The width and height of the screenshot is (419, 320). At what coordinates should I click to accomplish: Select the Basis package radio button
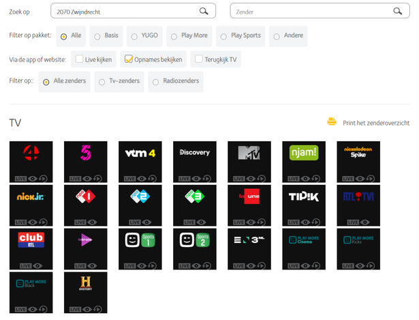point(97,36)
